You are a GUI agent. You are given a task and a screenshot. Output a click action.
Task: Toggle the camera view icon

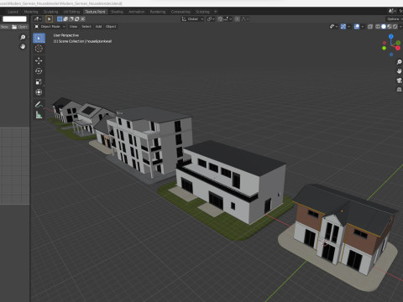point(399,81)
